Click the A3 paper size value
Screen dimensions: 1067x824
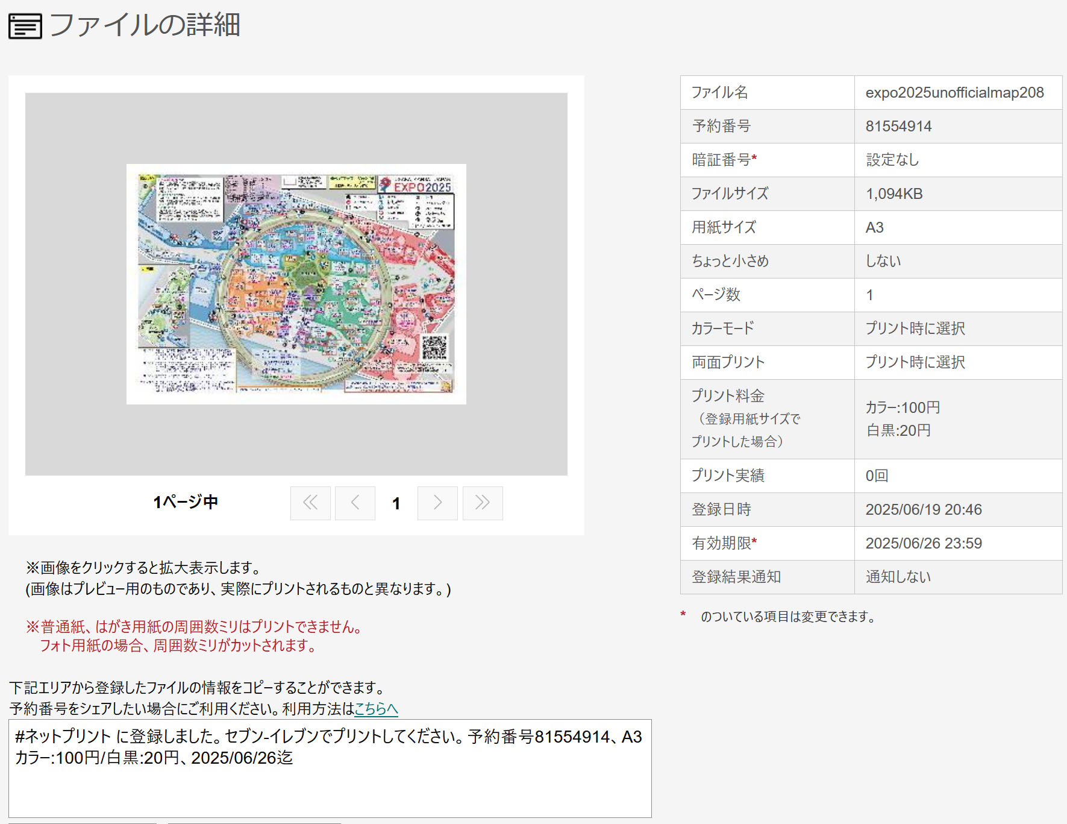pyautogui.click(x=874, y=228)
